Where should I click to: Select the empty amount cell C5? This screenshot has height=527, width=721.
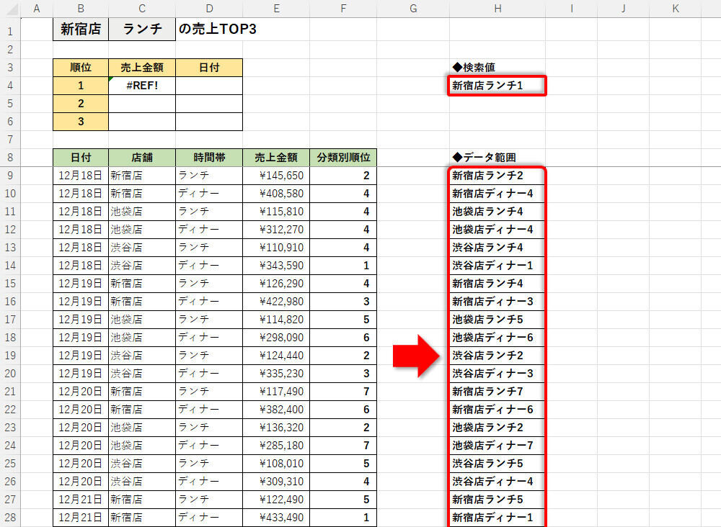pos(142,103)
